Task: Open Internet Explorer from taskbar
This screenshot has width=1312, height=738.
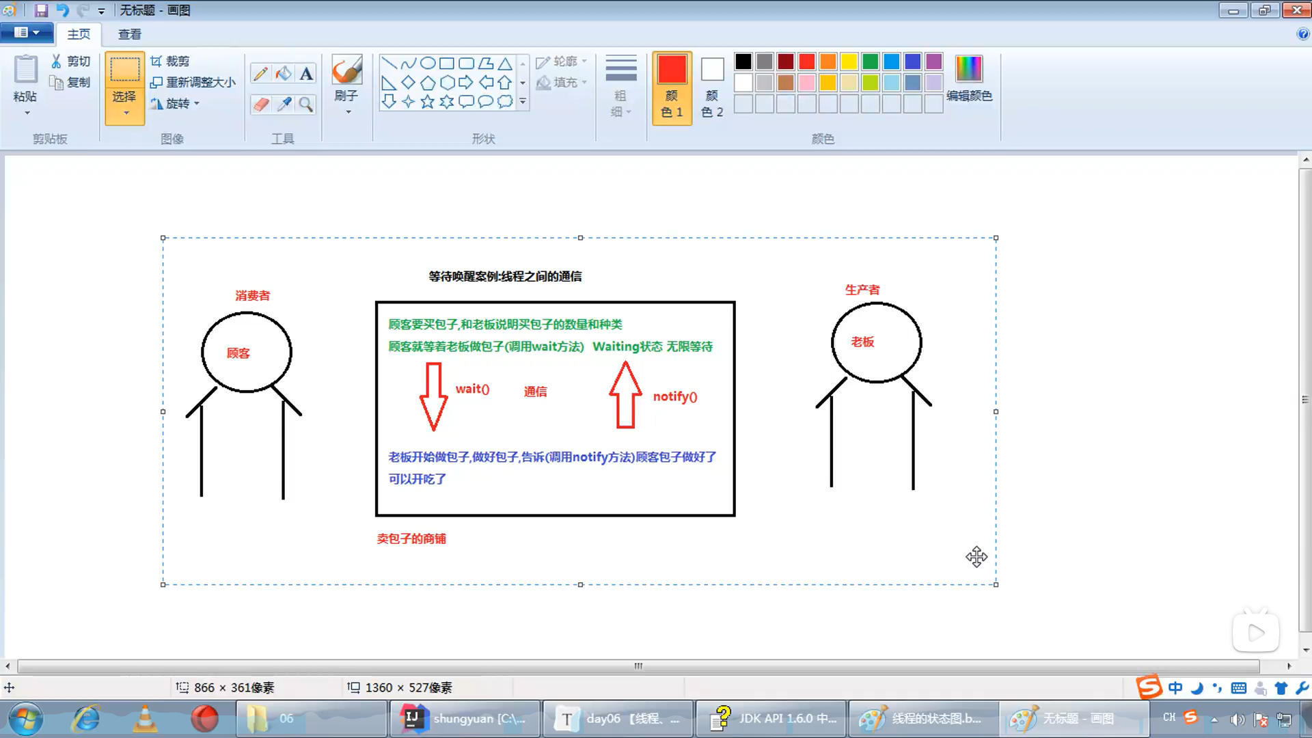Action: pos(87,719)
